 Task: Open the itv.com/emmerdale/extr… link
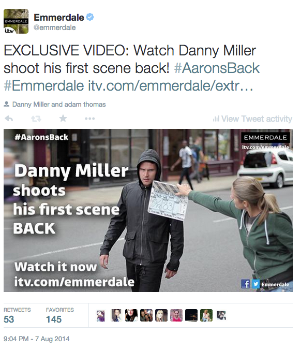pyautogui.click(x=171, y=85)
